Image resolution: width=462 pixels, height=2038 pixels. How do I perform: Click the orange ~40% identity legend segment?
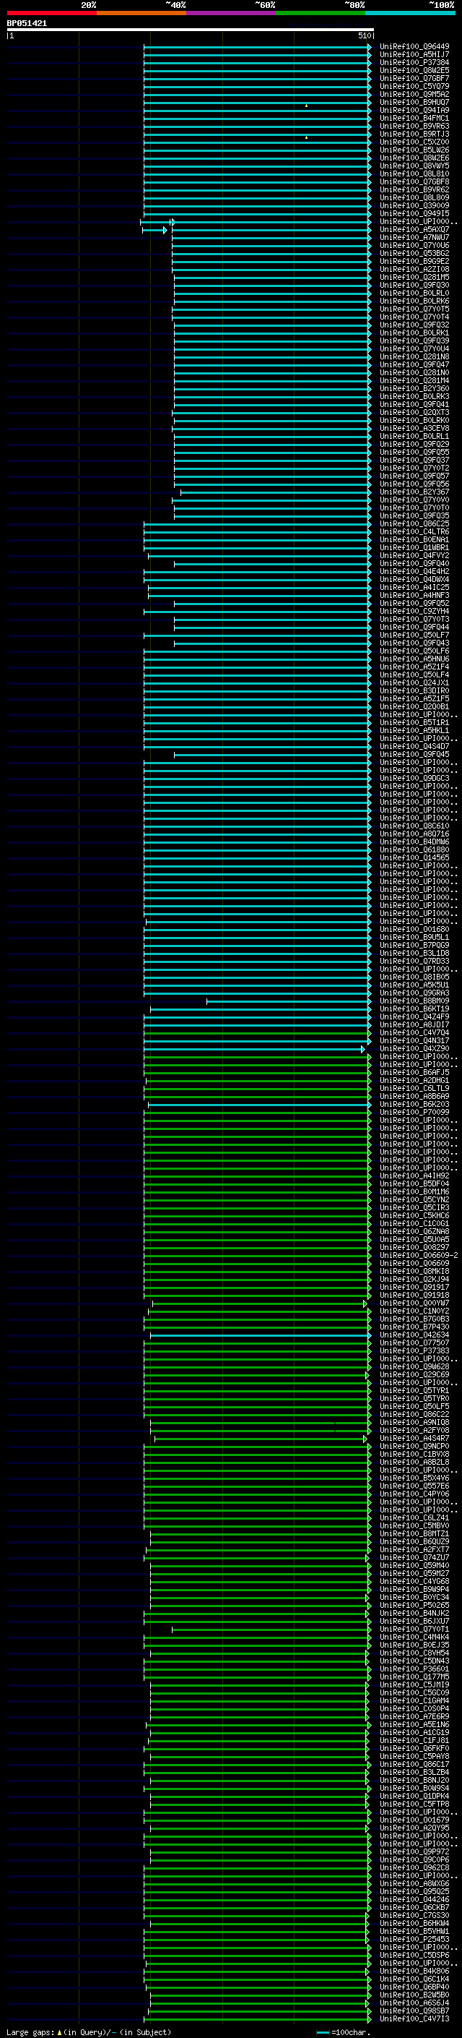[141, 13]
